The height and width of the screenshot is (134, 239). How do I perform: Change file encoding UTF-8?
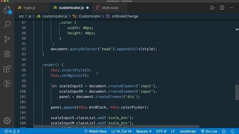161,131
